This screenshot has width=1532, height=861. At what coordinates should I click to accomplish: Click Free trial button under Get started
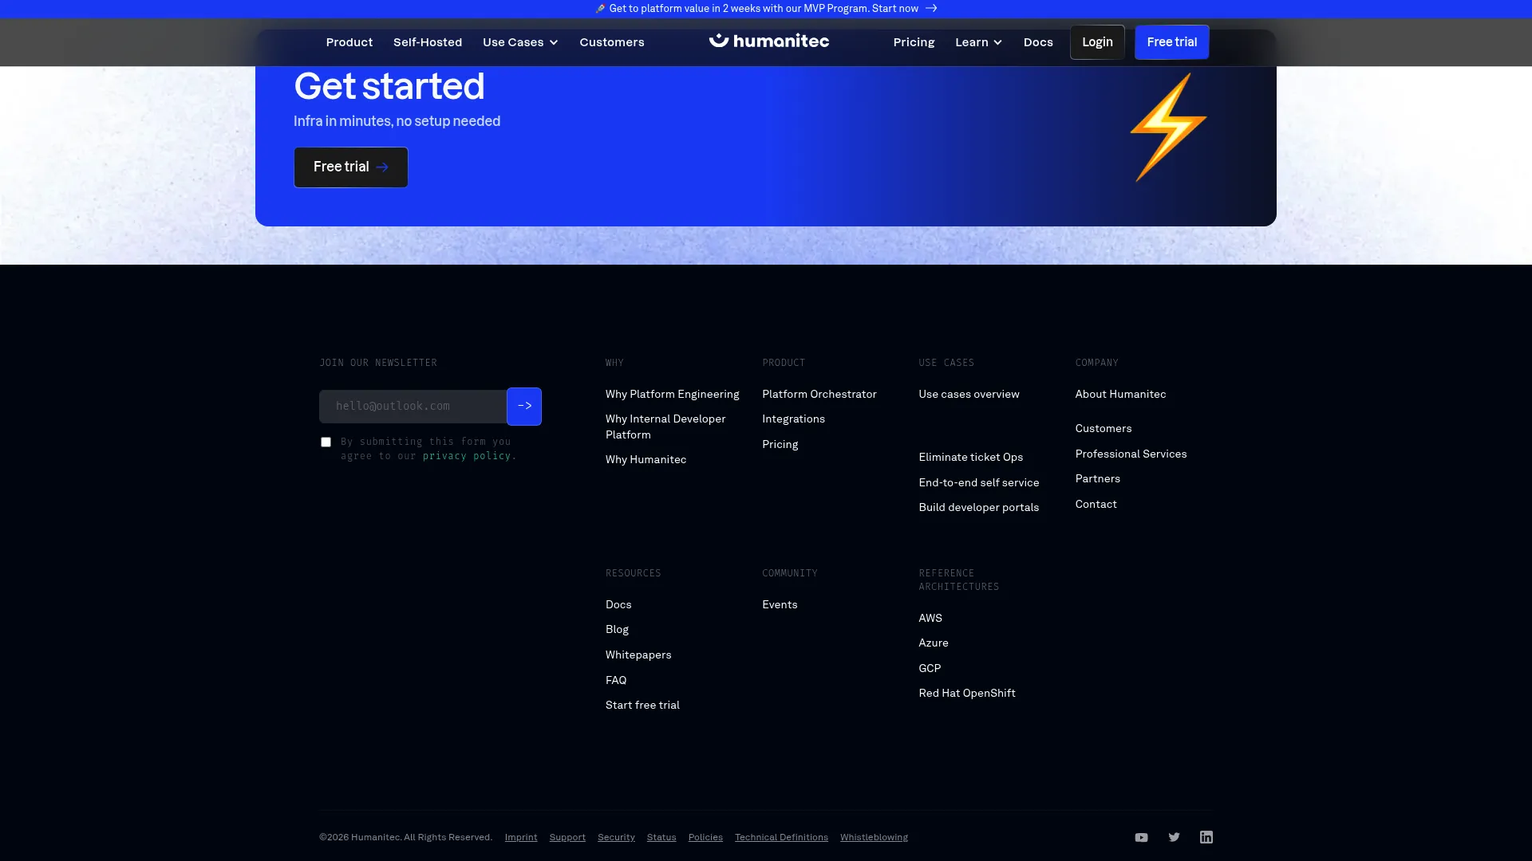coord(351,167)
